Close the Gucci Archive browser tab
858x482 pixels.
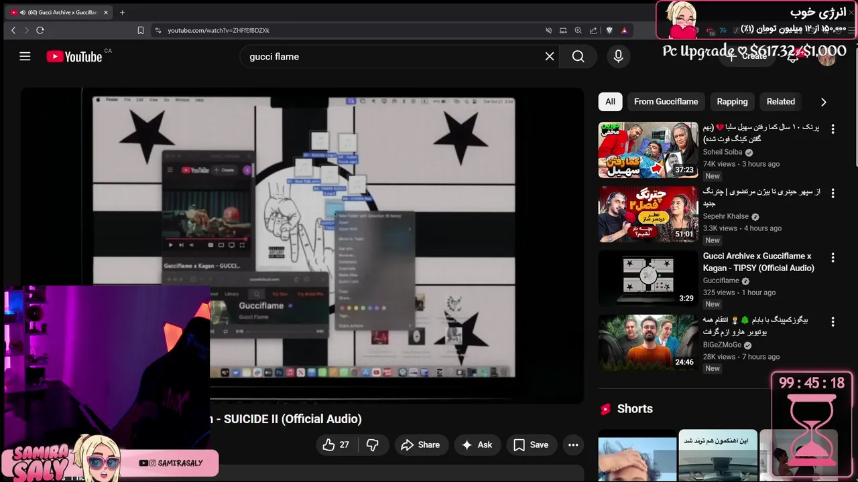coord(105,12)
